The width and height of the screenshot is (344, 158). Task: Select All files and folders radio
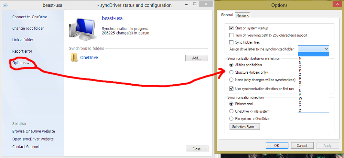[x=231, y=65]
